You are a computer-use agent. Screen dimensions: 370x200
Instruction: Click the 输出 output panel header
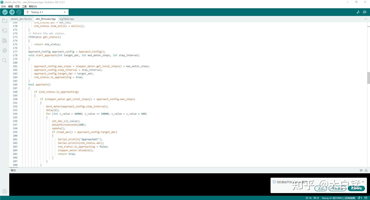13,170
